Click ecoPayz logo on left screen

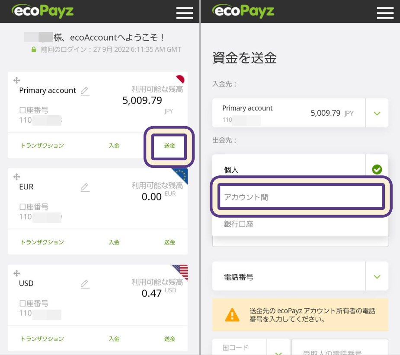pyautogui.click(x=43, y=11)
